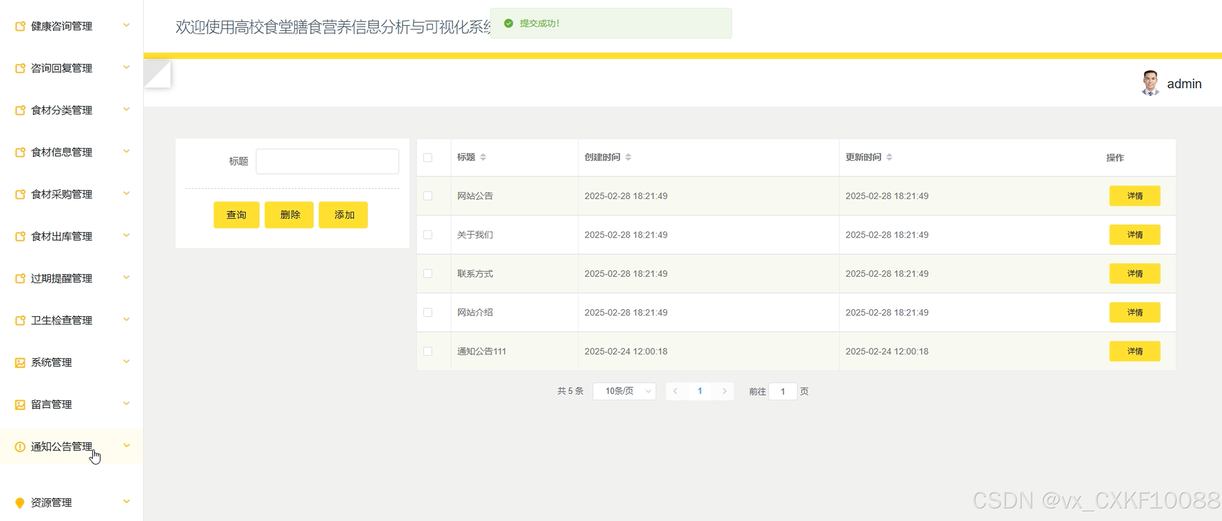Sort table by 标题 column arrows

coord(483,157)
